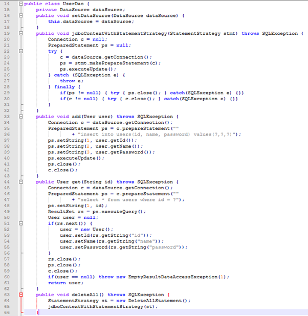Click 'ps.setString(1, id);' line
Viewport: 308px width, 316px height.
[77, 206]
